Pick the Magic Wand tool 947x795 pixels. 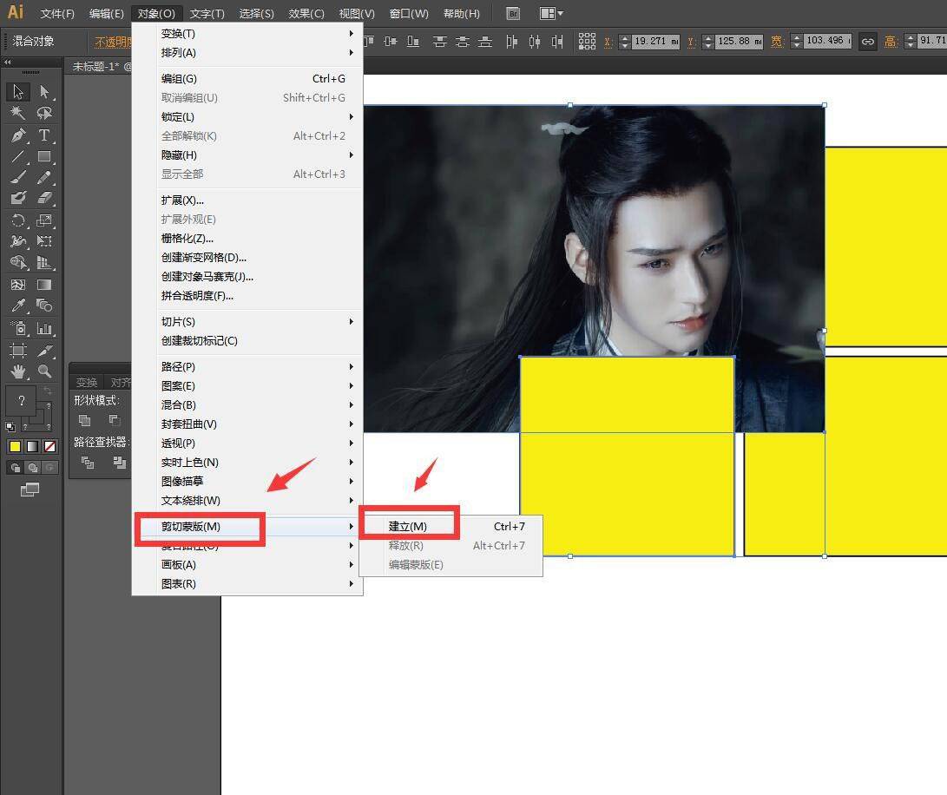point(17,114)
